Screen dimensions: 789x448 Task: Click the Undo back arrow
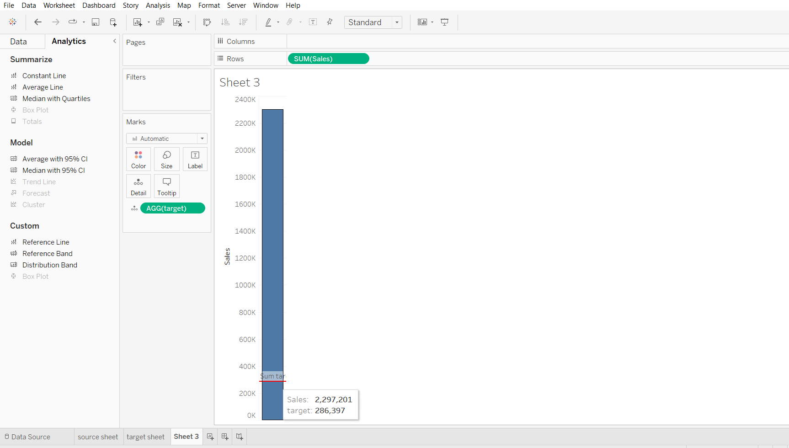pyautogui.click(x=38, y=22)
